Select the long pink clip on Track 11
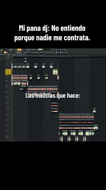The image size is (106, 190). tap(76, 116)
